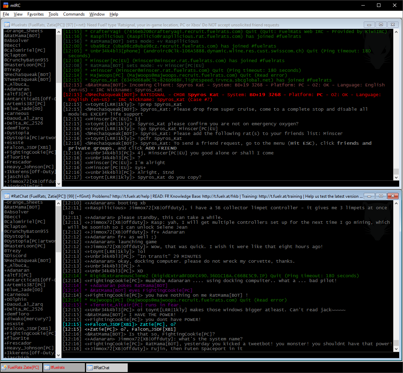Screen dimensions: 403x373
Task: Click down arrow of #RatChat chat scrollbar
Action: pos(396,349)
